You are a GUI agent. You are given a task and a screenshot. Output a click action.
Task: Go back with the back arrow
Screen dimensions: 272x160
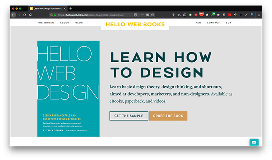click(13, 15)
